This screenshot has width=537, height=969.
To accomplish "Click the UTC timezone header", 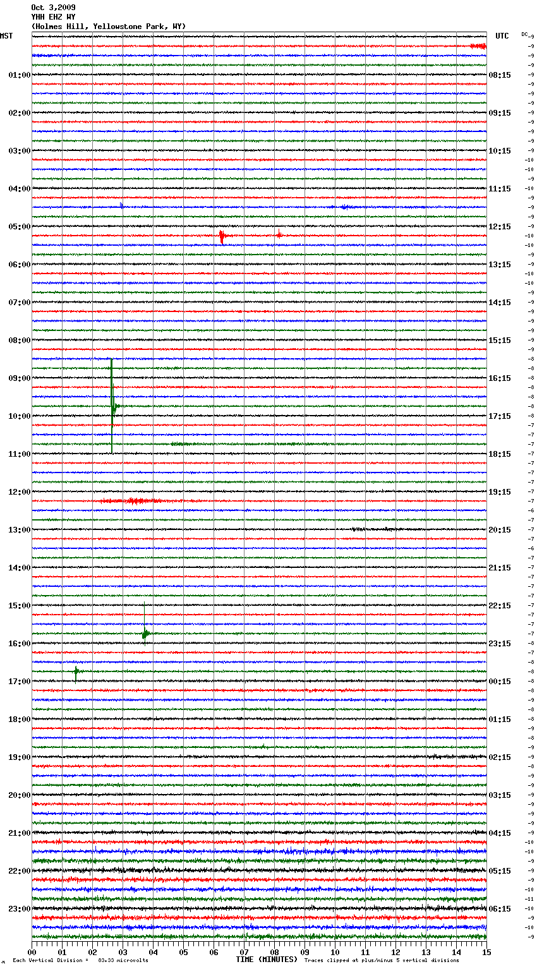I will click(x=502, y=36).
